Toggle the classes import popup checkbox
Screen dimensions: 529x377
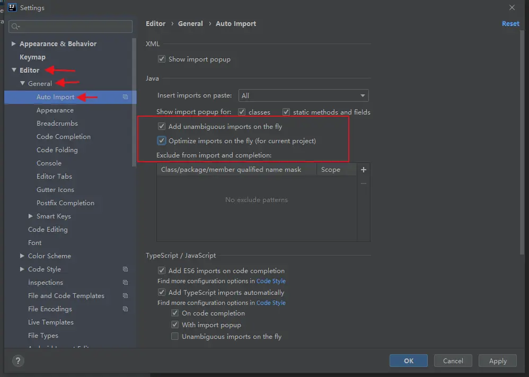pos(242,112)
